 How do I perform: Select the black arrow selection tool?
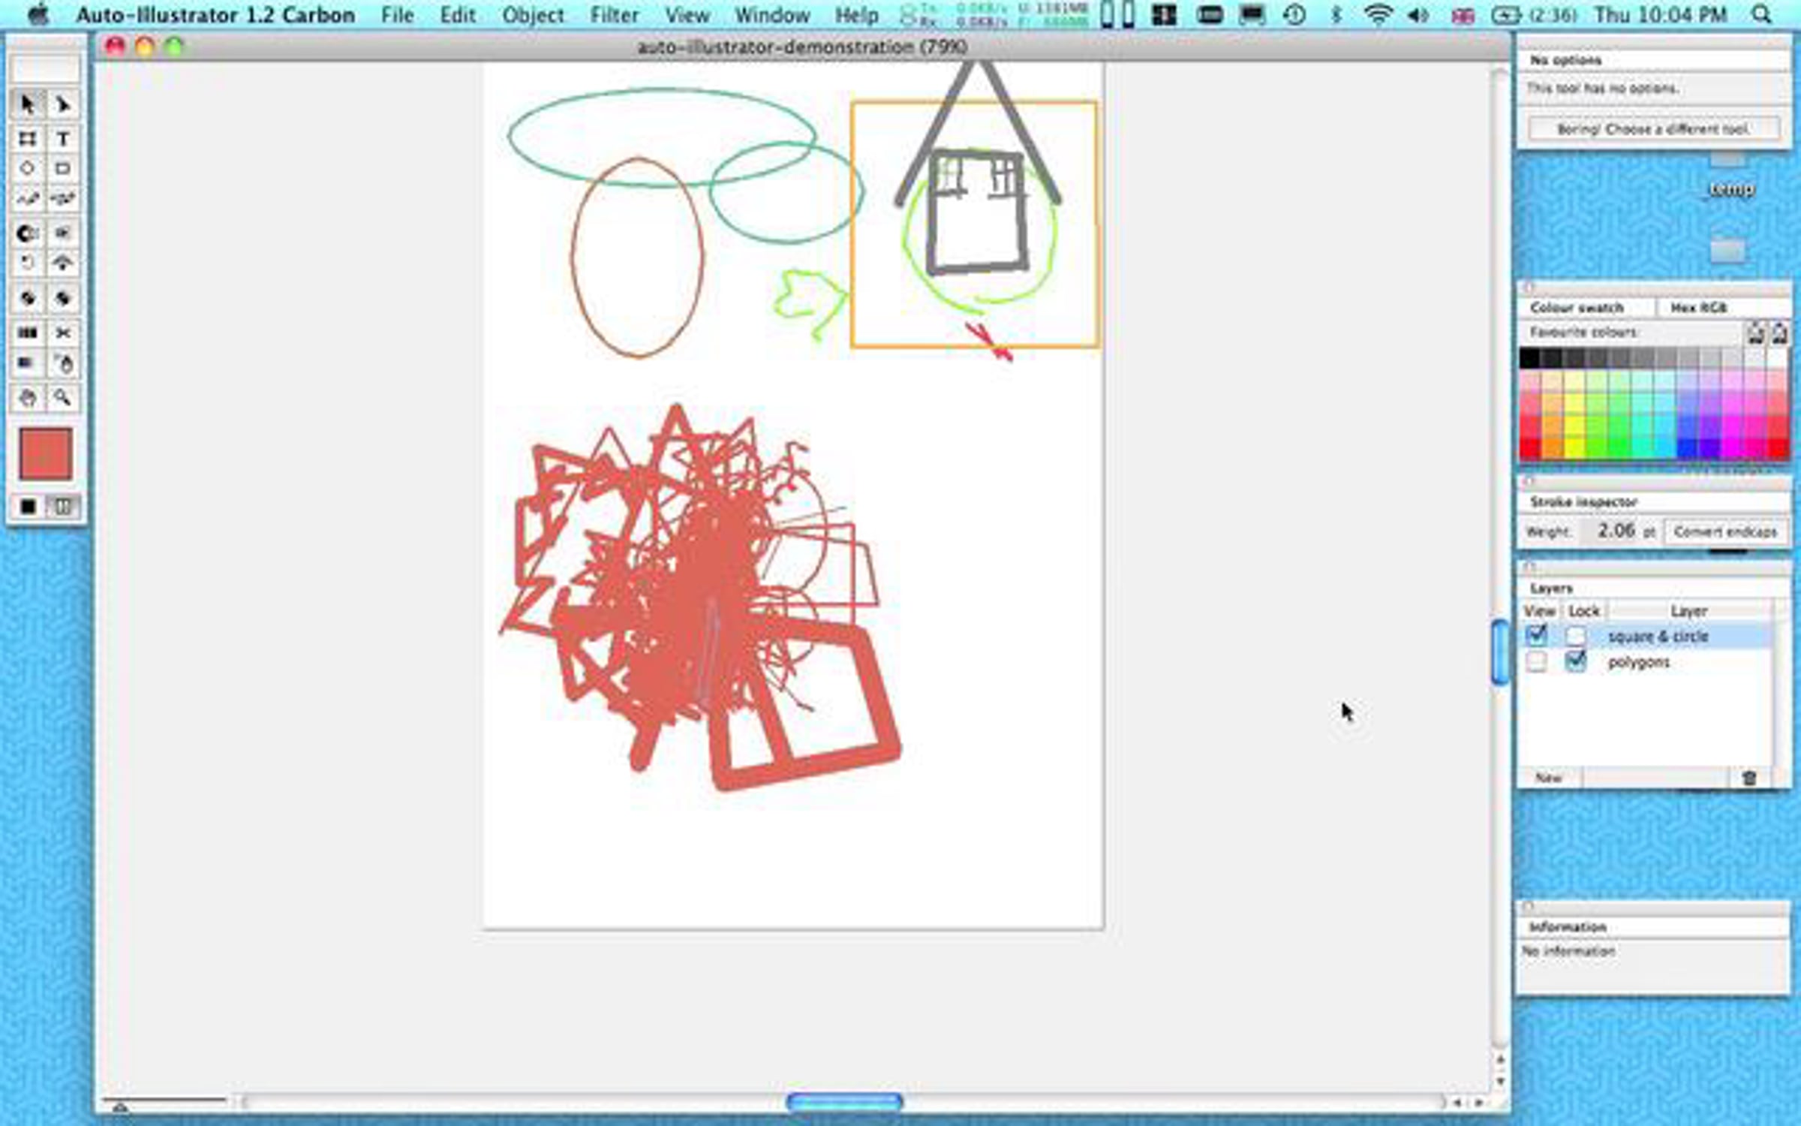point(28,104)
